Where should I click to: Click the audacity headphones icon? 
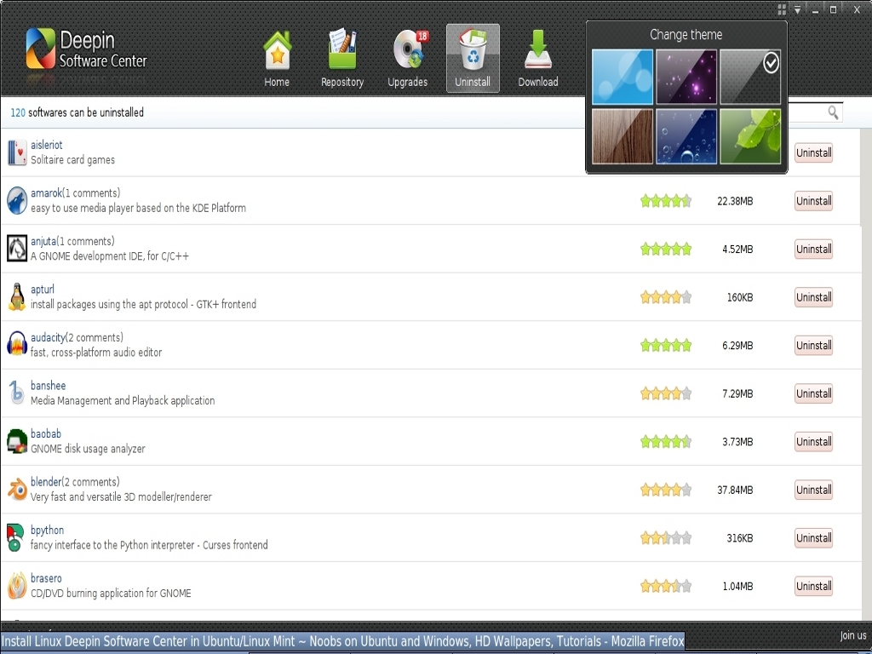[x=17, y=344]
